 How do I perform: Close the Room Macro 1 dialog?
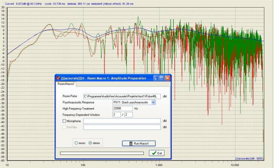[167, 78]
